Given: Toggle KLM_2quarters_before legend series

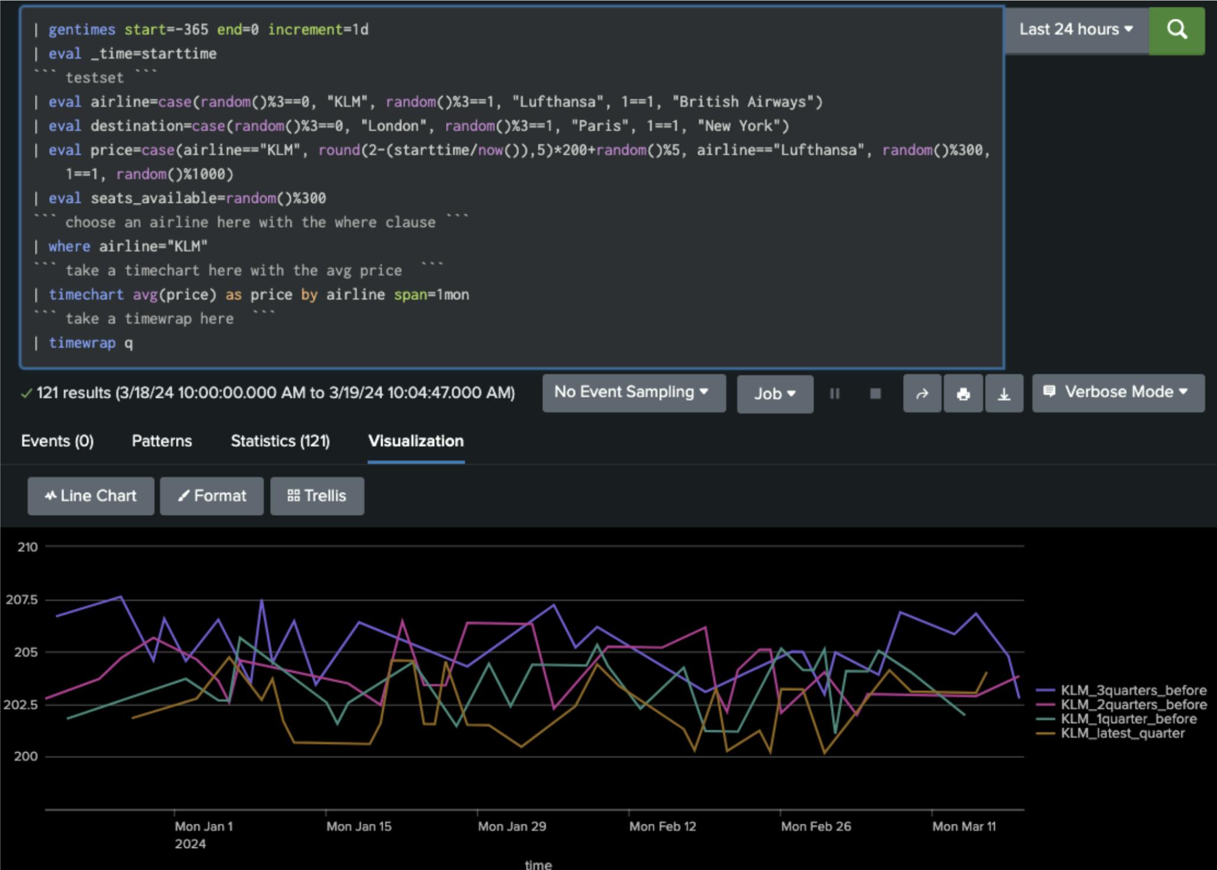Looking at the screenshot, I should tap(1133, 705).
